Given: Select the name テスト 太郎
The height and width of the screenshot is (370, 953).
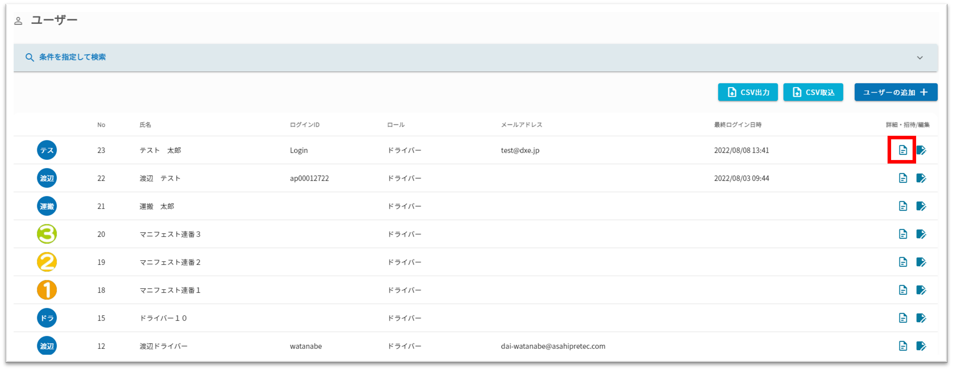Looking at the screenshot, I should pos(160,150).
